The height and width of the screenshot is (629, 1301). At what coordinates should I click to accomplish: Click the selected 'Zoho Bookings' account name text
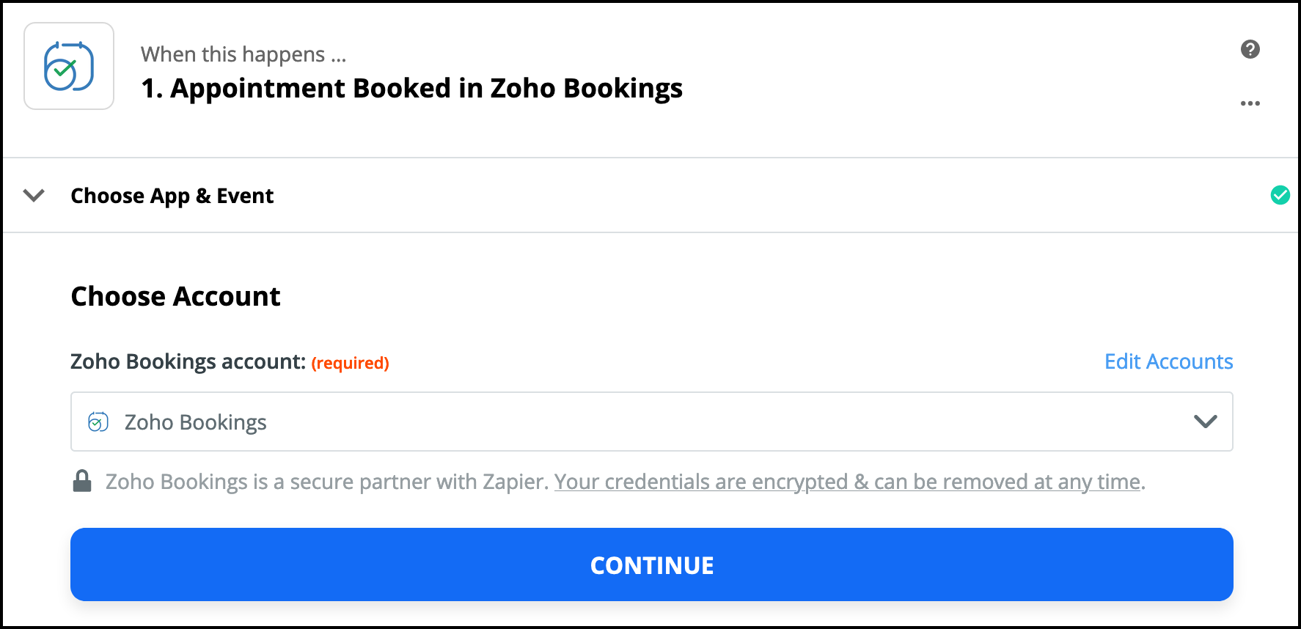click(x=195, y=422)
